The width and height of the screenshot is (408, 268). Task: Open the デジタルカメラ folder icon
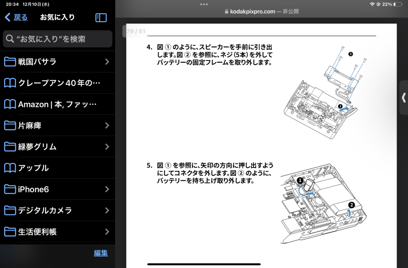[10, 211]
